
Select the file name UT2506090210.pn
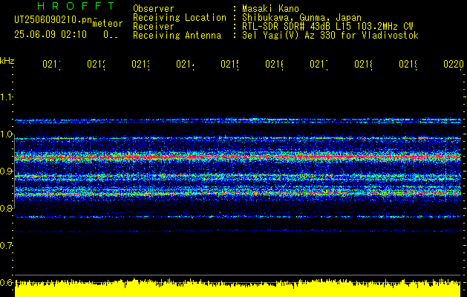(x=53, y=20)
